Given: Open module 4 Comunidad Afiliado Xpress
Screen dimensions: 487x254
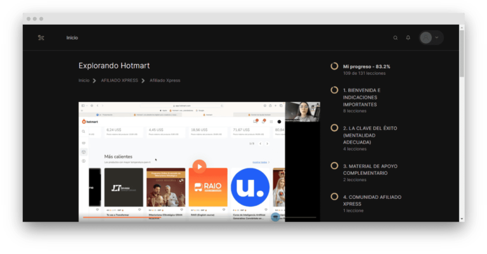Looking at the screenshot, I should [361, 200].
